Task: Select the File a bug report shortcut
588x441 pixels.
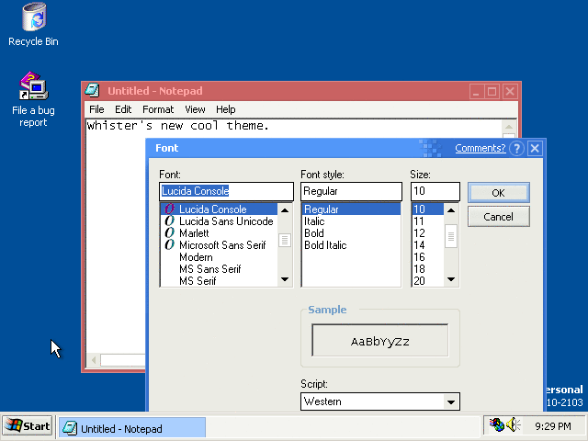Action: click(x=33, y=99)
